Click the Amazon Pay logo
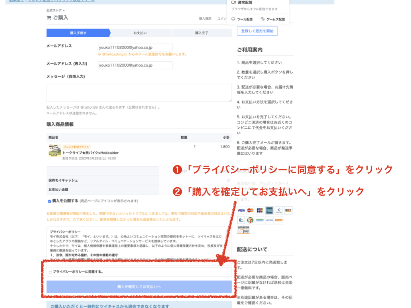This screenshot has height=308, width=411. tap(243, 230)
